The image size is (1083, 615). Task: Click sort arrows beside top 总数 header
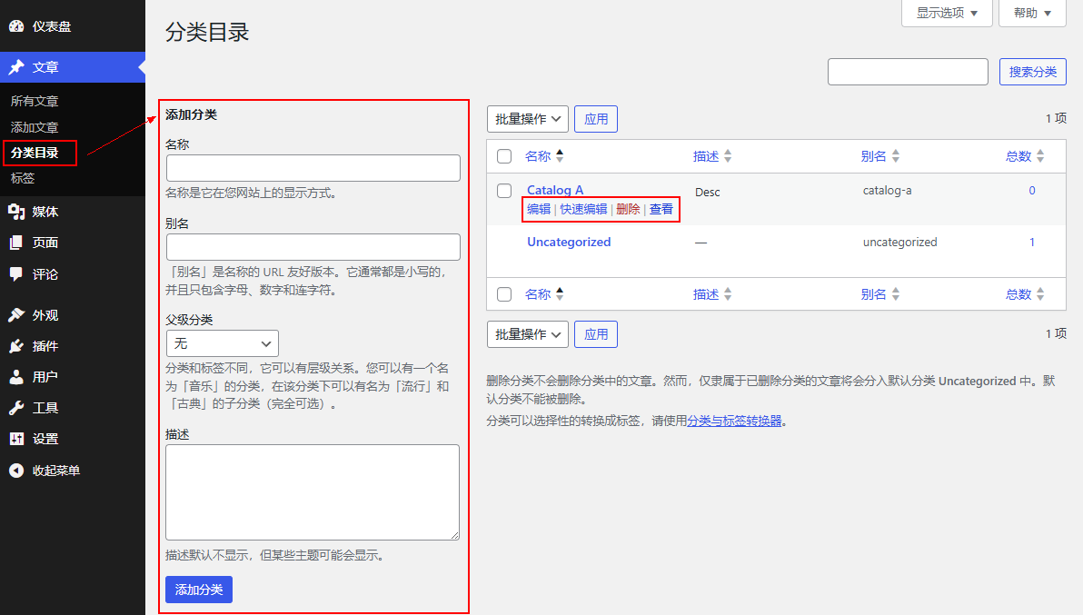1041,156
